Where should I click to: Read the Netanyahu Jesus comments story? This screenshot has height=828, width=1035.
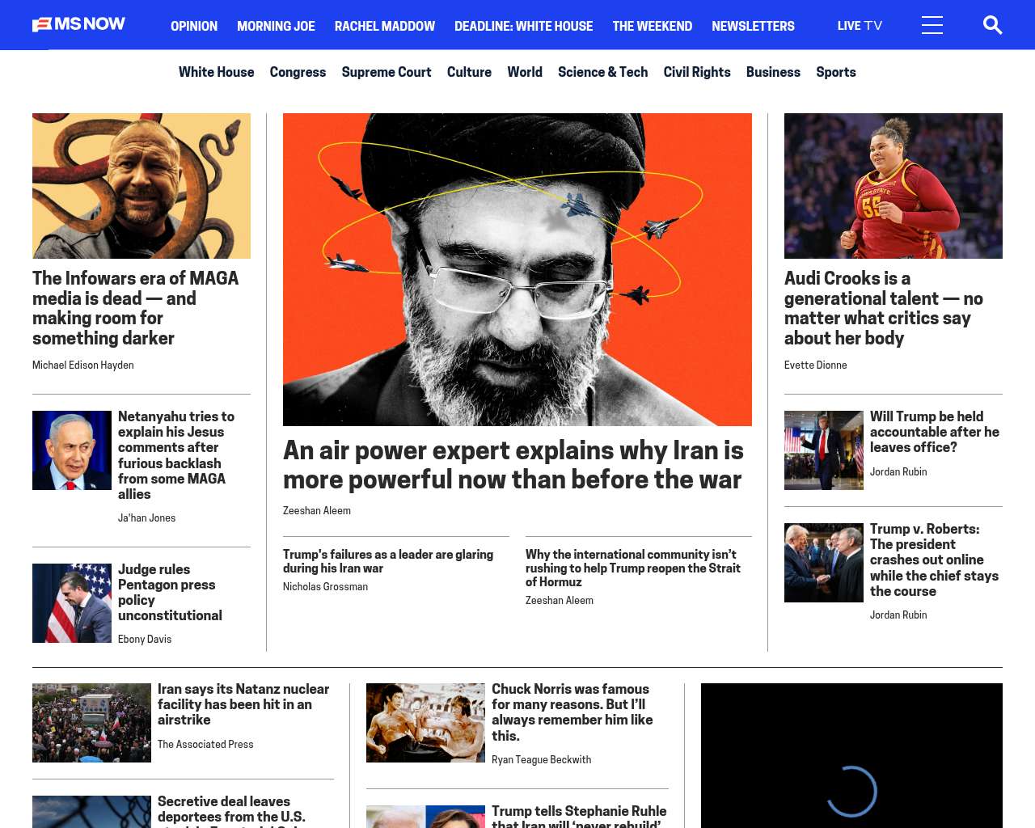click(x=176, y=455)
